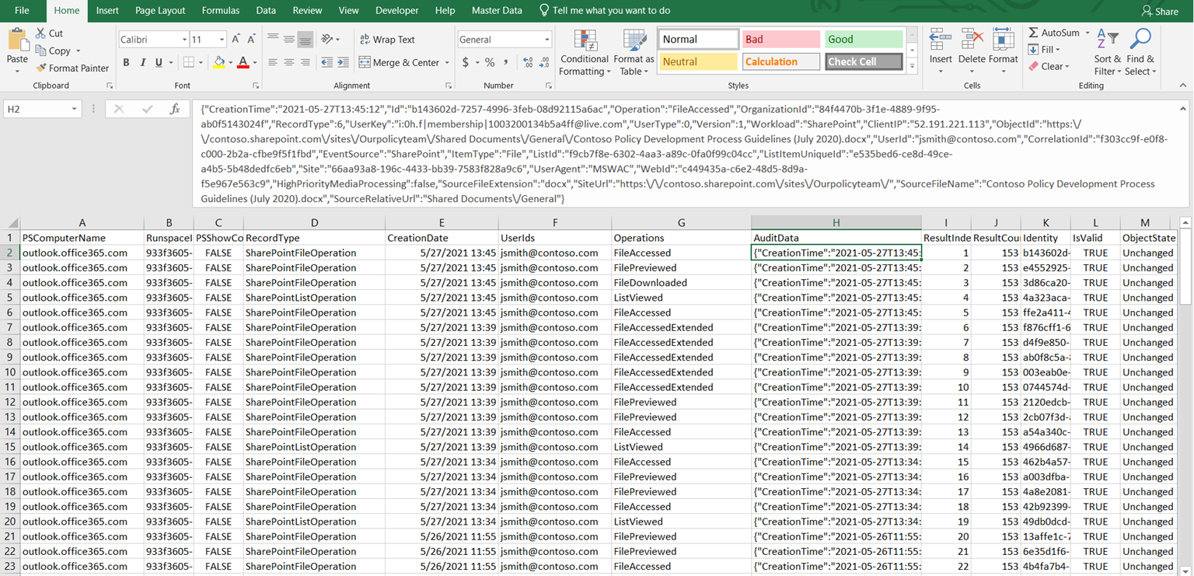Apply the red font color
Image resolution: width=1194 pixels, height=576 pixels.
243,62
